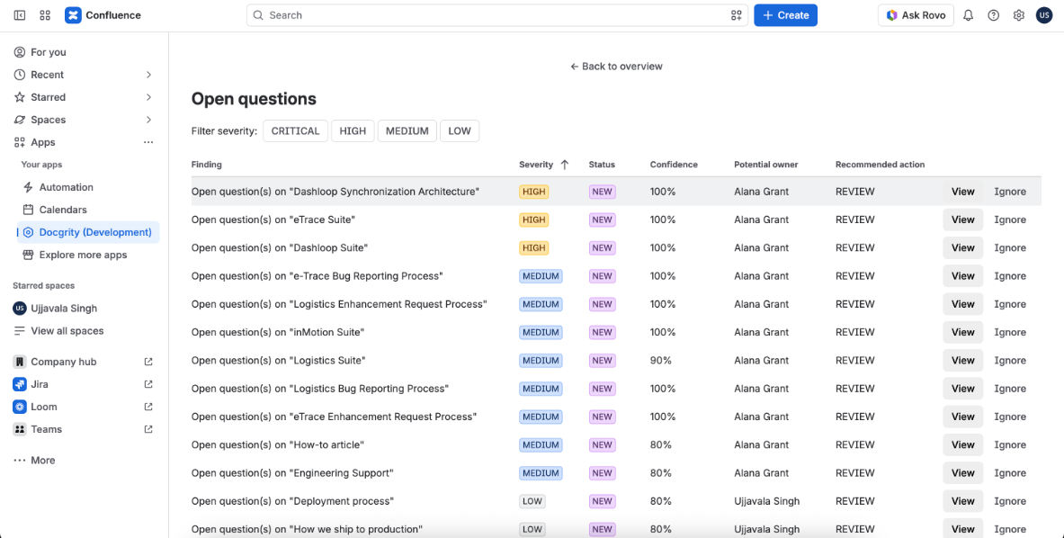The image size is (1064, 538).
Task: Open the notifications bell
Action: tap(969, 15)
